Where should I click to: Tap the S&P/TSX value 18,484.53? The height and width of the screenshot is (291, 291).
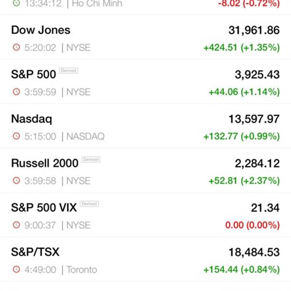click(254, 252)
